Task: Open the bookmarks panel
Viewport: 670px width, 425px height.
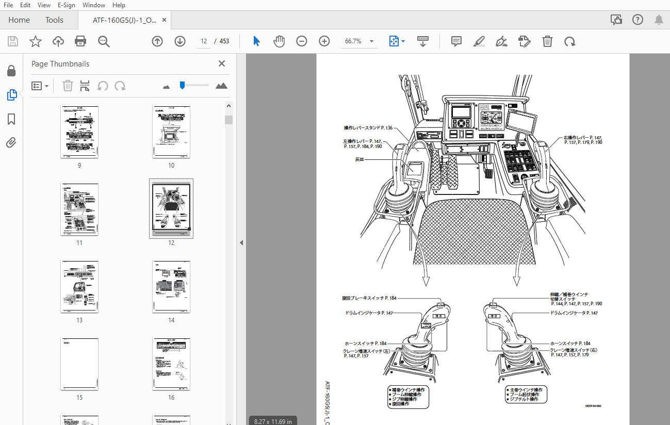Action: pos(11,119)
